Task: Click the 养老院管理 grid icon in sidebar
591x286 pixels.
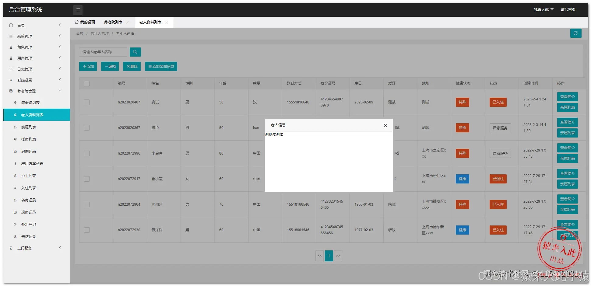Action: tap(11, 91)
